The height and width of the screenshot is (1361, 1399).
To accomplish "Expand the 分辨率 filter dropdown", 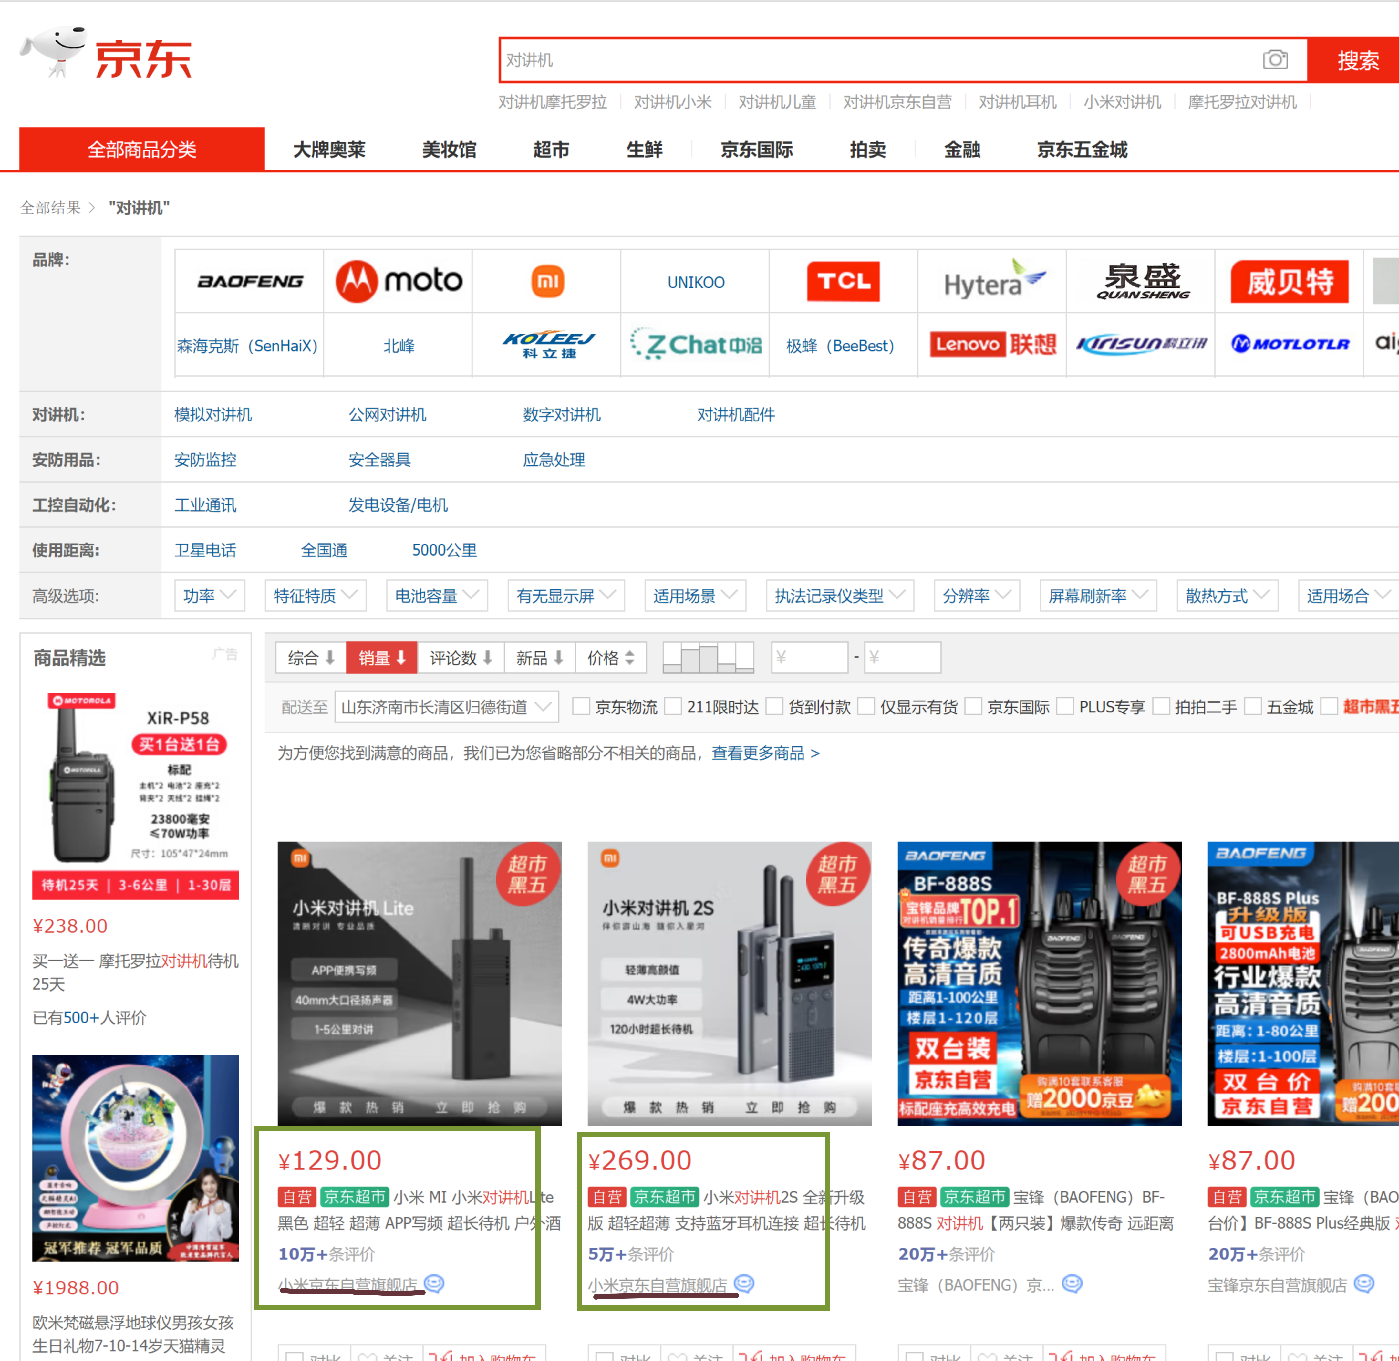I will [x=977, y=596].
